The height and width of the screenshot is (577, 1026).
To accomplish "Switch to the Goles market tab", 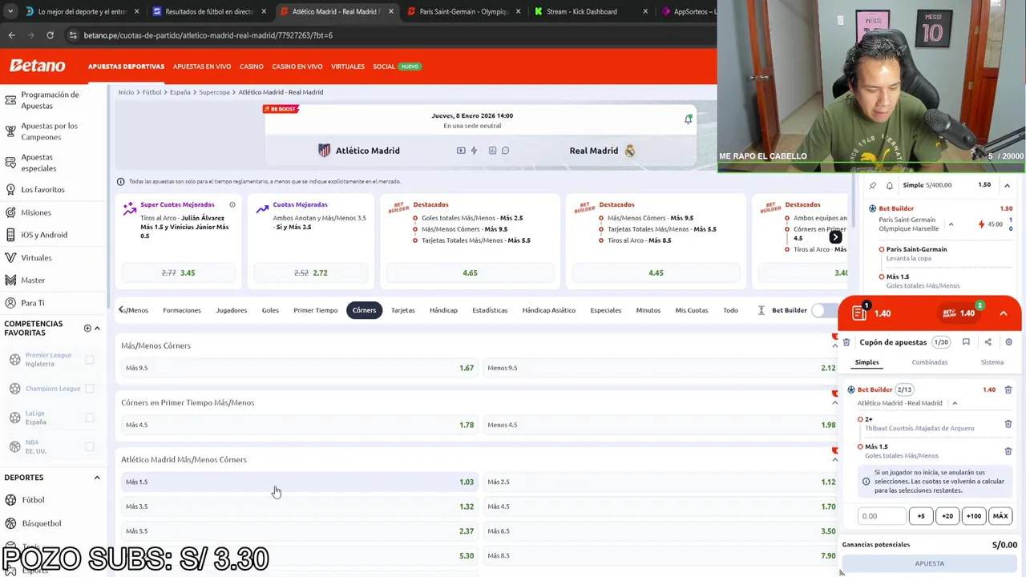I will pos(270,310).
